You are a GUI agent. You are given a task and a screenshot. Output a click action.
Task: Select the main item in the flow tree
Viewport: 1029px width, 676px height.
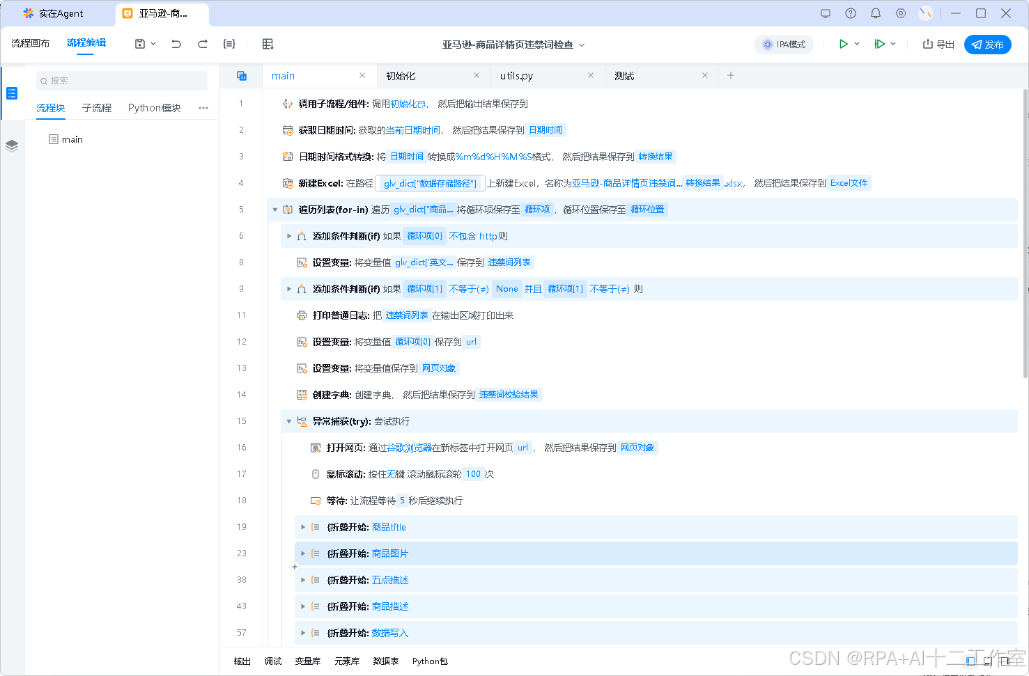pyautogui.click(x=66, y=139)
